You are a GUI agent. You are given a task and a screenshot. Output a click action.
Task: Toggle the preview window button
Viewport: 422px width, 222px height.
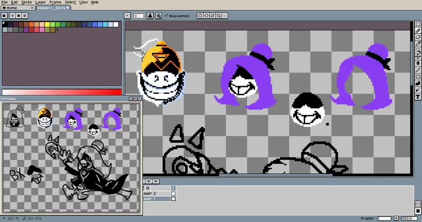point(418,204)
